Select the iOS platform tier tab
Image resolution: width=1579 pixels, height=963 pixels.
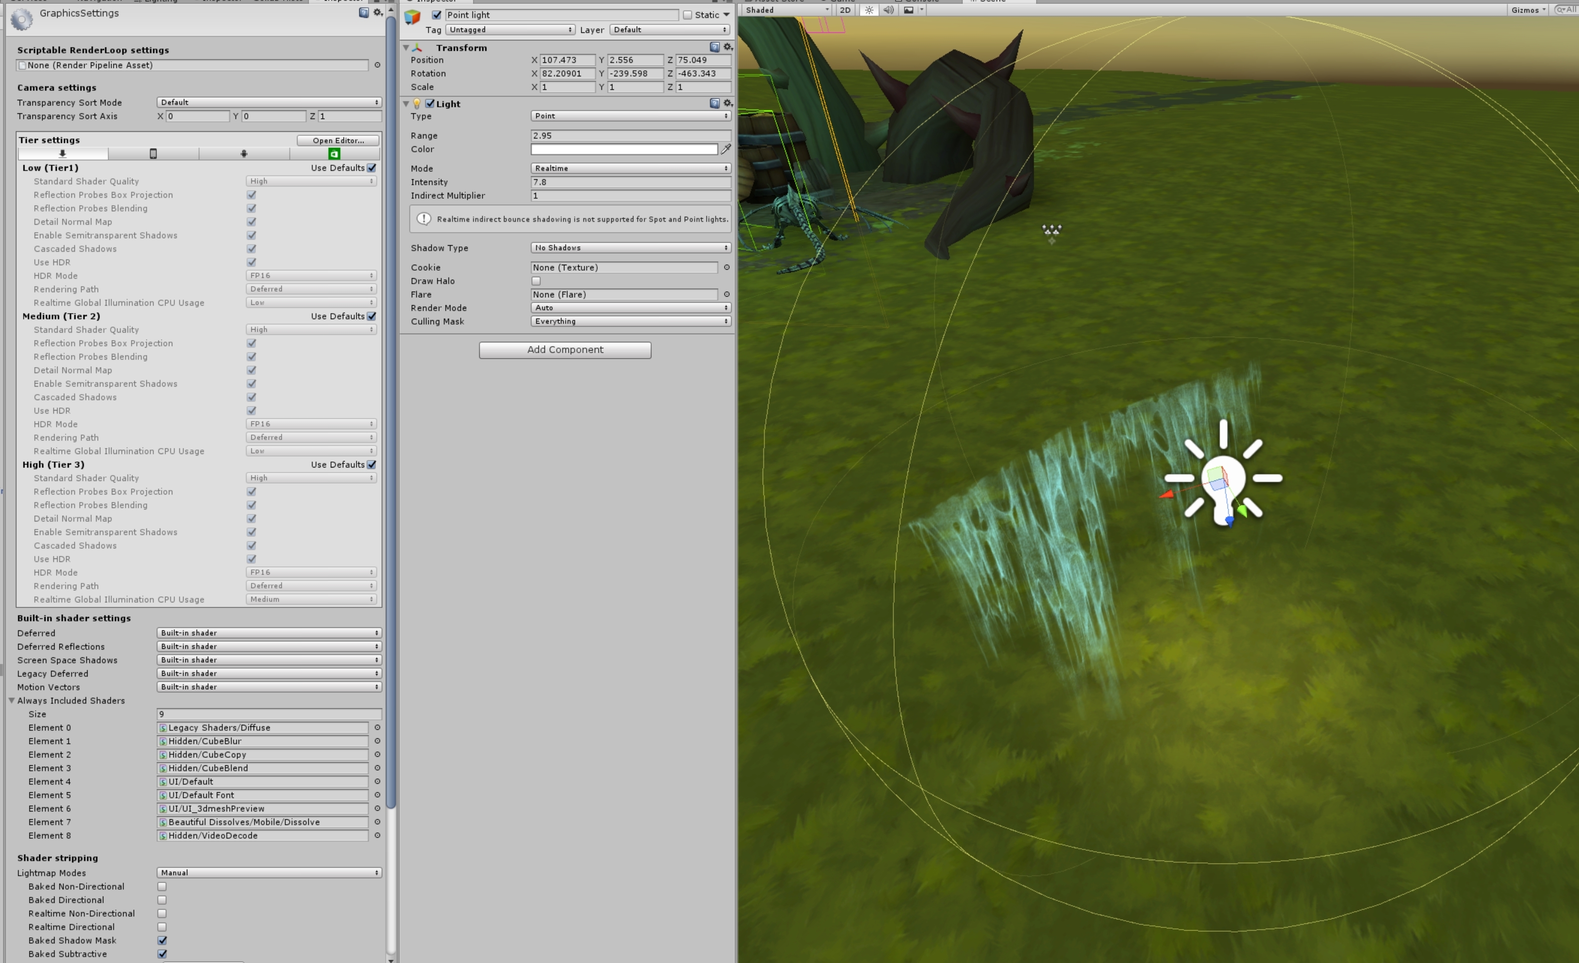click(153, 154)
